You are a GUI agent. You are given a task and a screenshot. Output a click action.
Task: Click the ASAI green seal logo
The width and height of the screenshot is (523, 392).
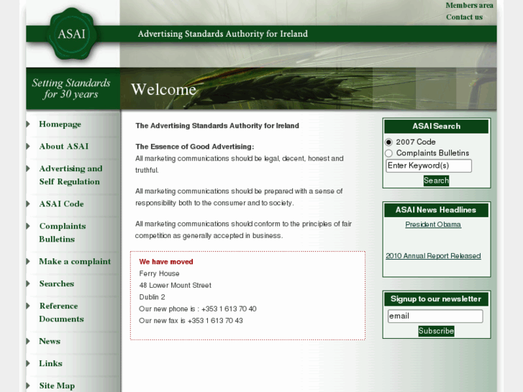72,34
